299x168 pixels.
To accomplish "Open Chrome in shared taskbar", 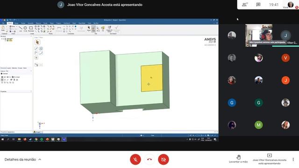I will 36,140.
